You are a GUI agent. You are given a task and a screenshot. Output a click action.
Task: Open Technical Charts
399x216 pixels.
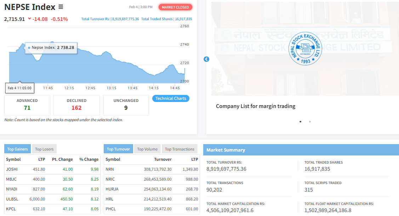click(171, 98)
